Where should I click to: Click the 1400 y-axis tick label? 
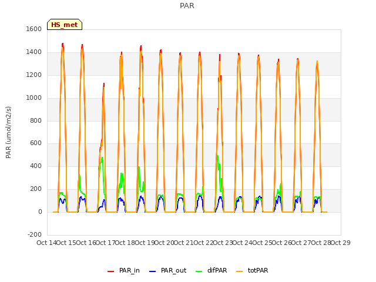[34, 52]
